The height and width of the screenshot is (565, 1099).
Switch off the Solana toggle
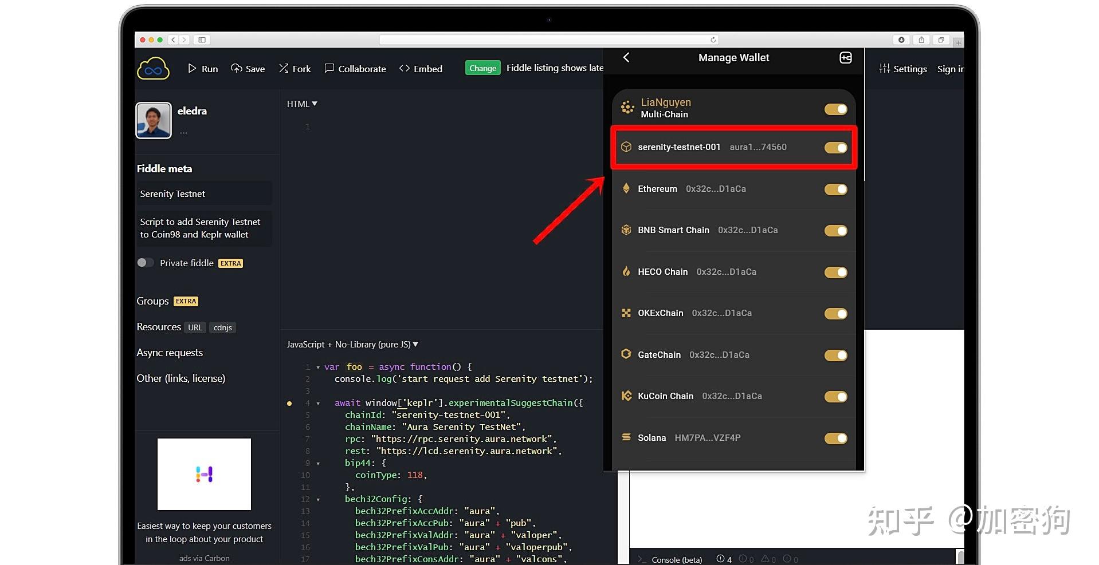[x=836, y=438]
